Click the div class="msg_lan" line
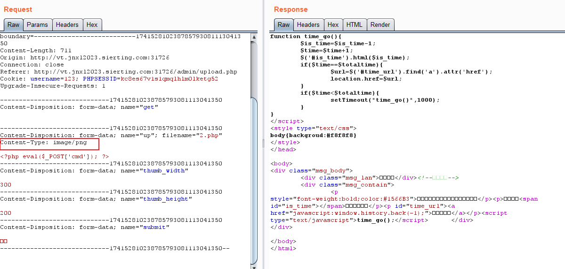 click(379, 178)
